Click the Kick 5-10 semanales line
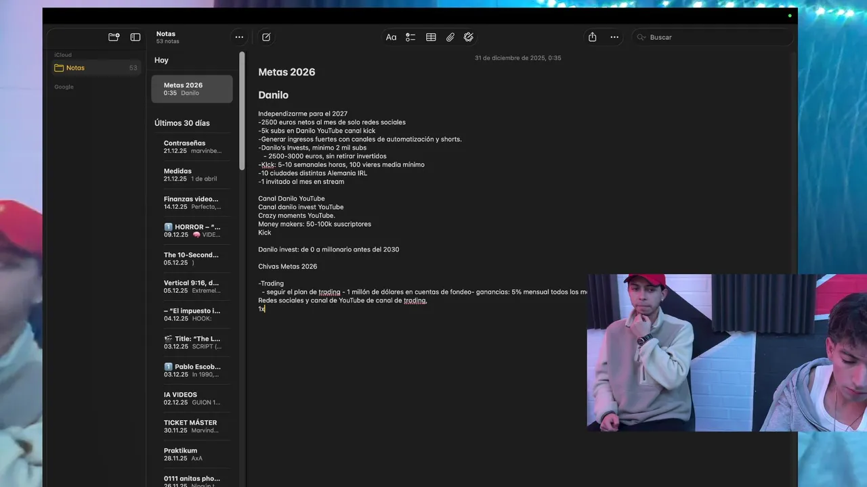This screenshot has height=487, width=867. 341,164
